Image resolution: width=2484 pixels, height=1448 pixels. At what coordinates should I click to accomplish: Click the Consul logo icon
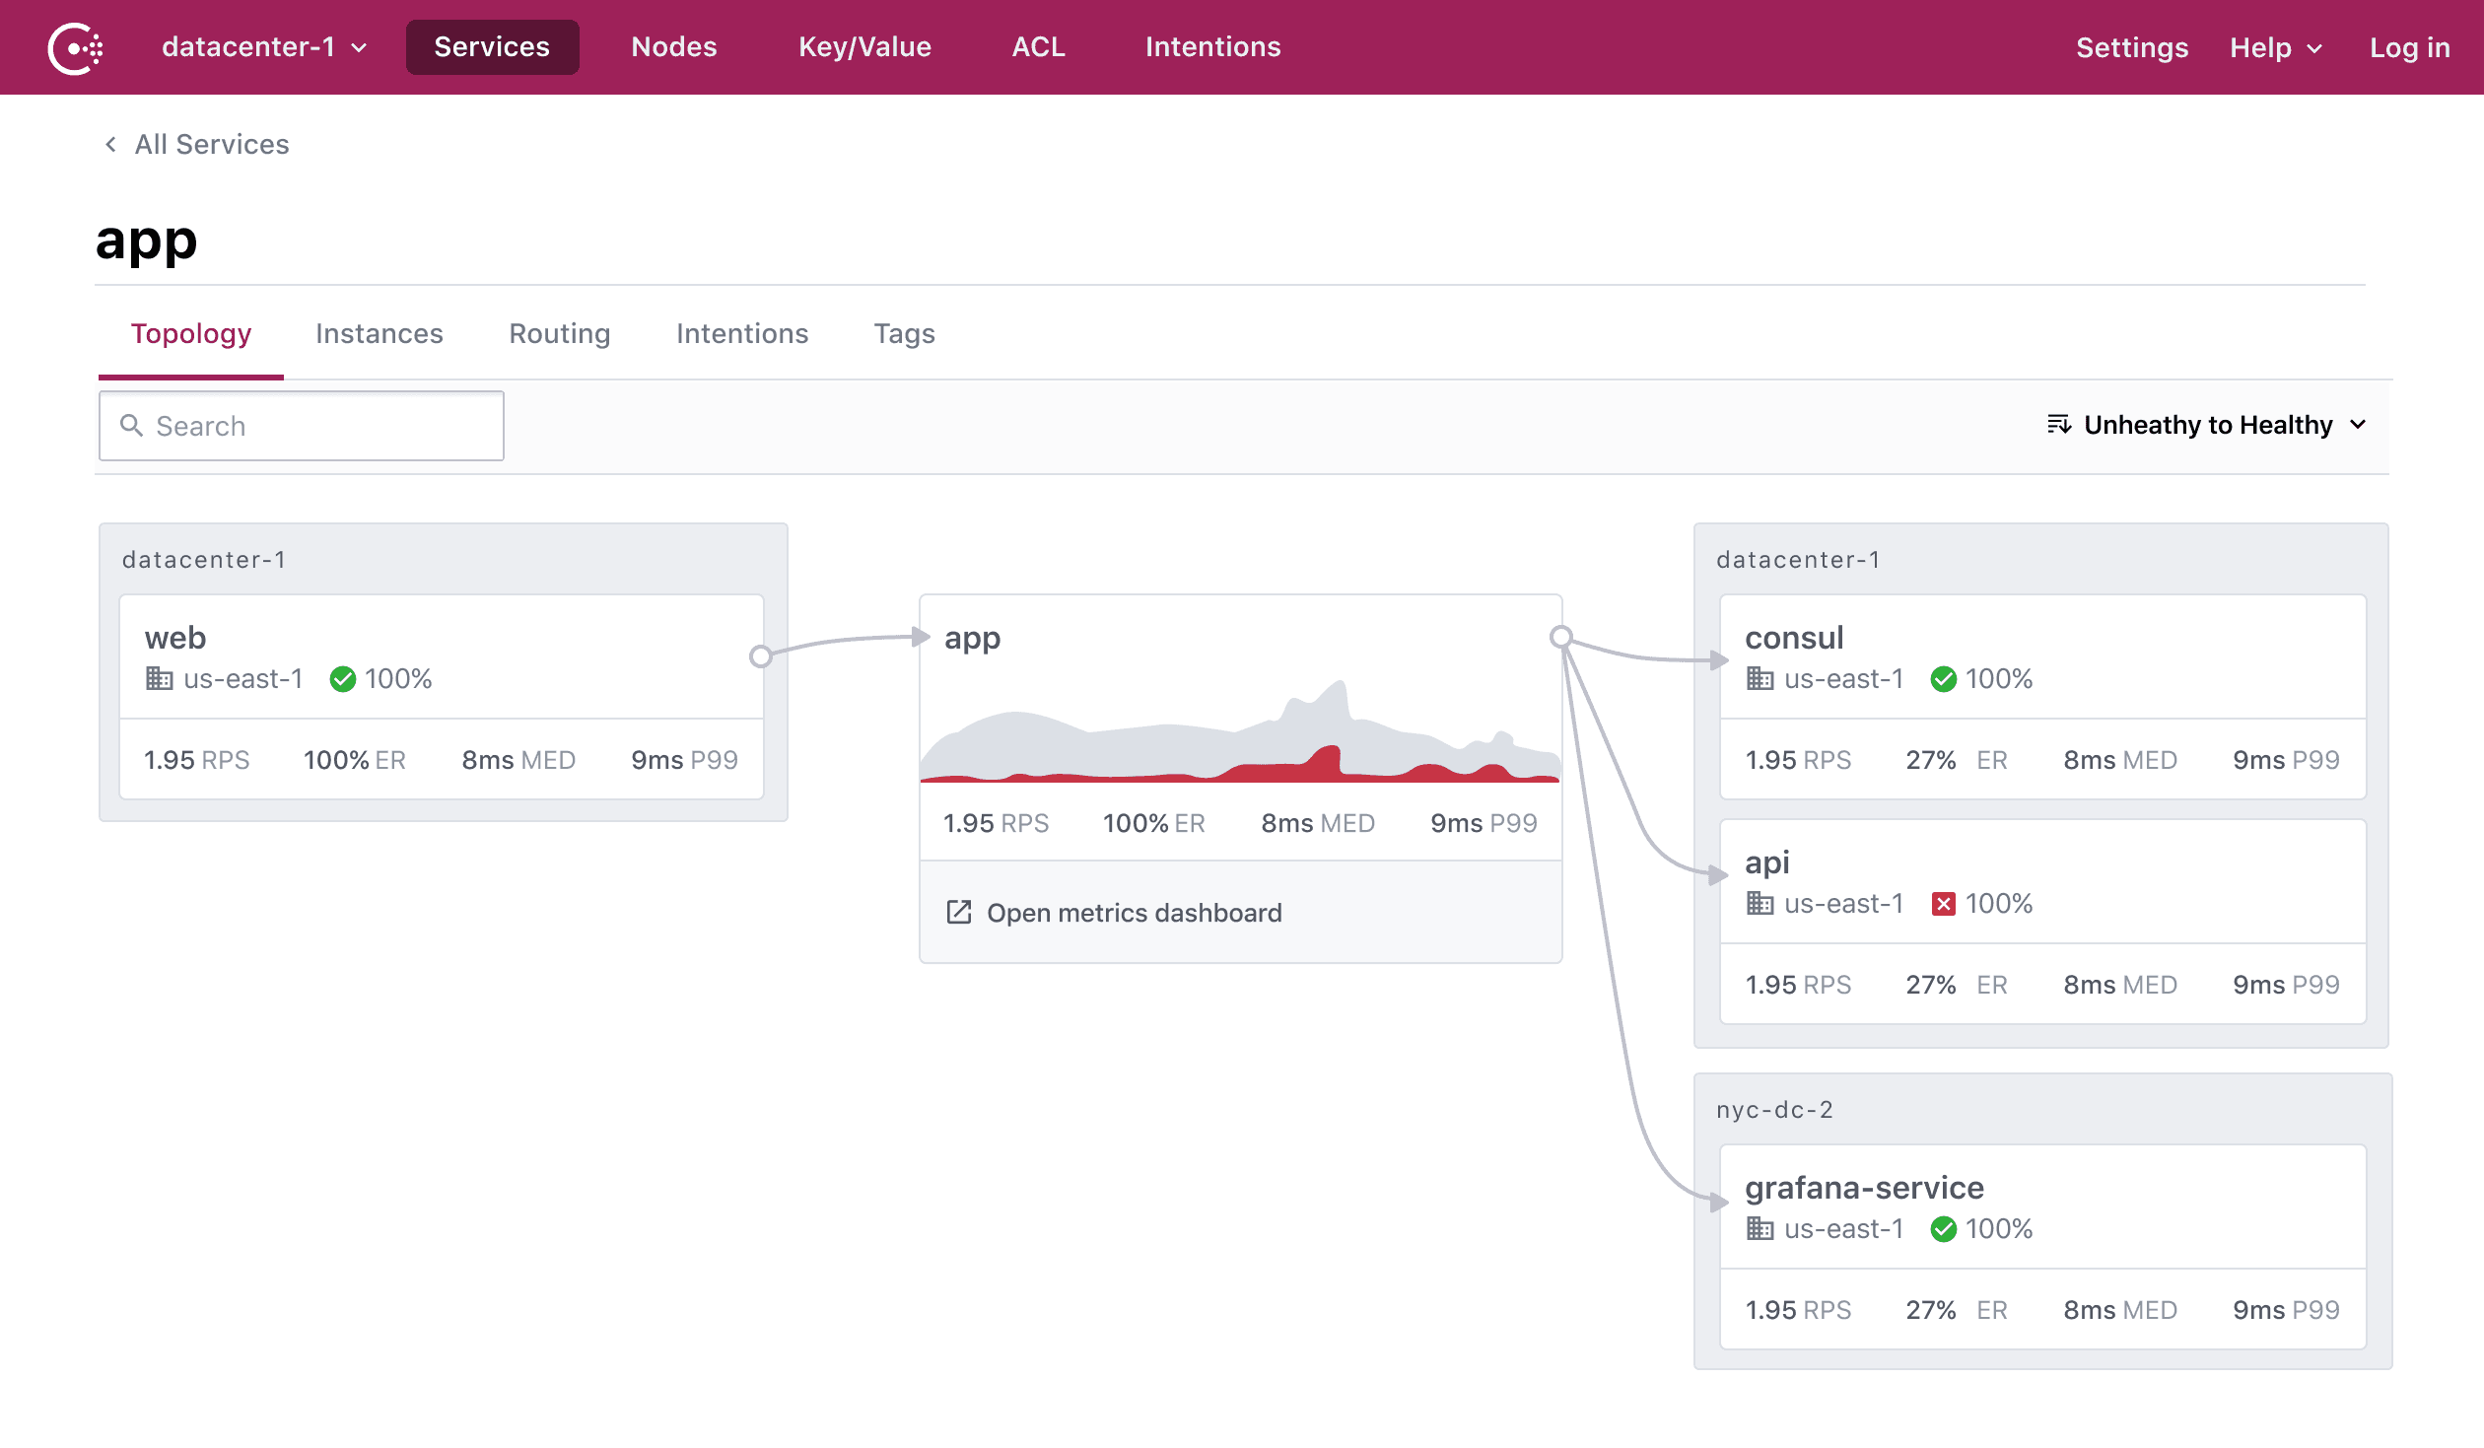(76, 47)
